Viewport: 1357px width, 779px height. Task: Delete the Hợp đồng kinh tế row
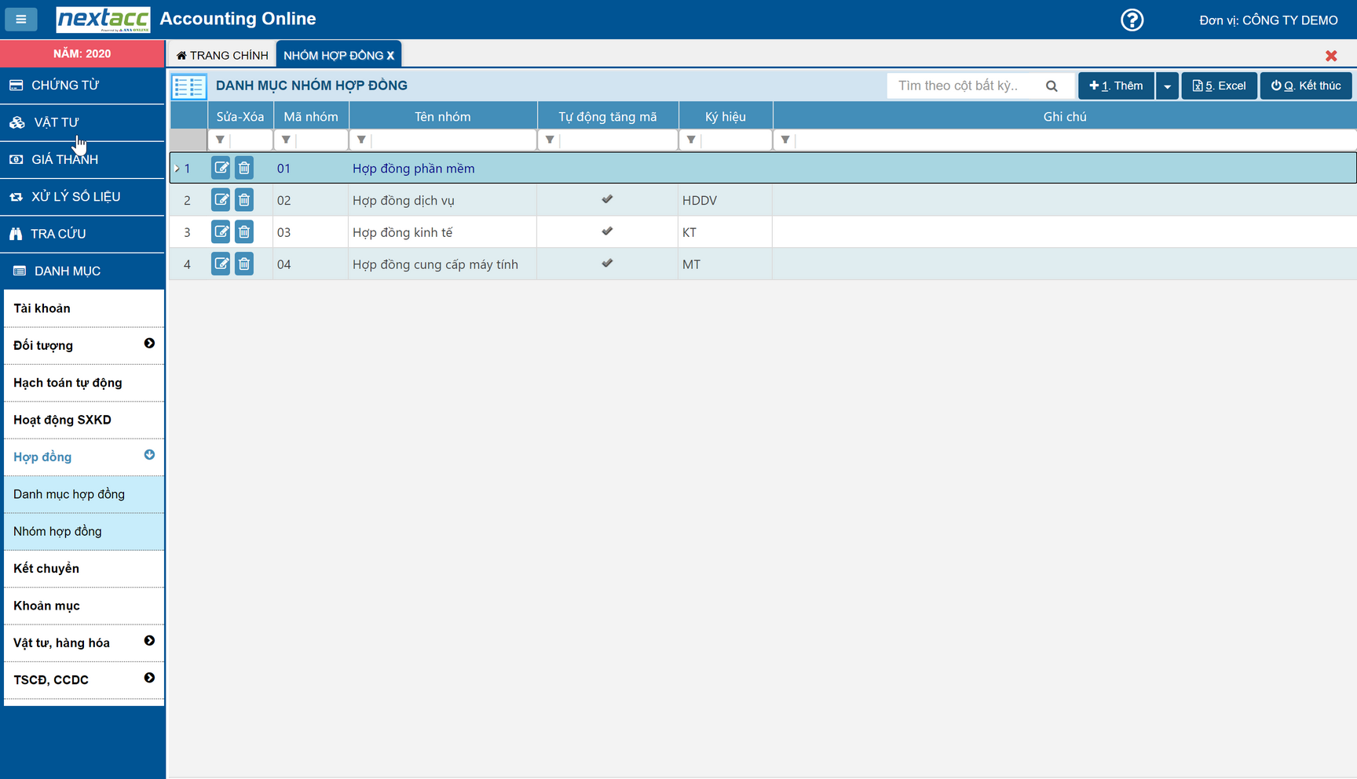click(244, 232)
